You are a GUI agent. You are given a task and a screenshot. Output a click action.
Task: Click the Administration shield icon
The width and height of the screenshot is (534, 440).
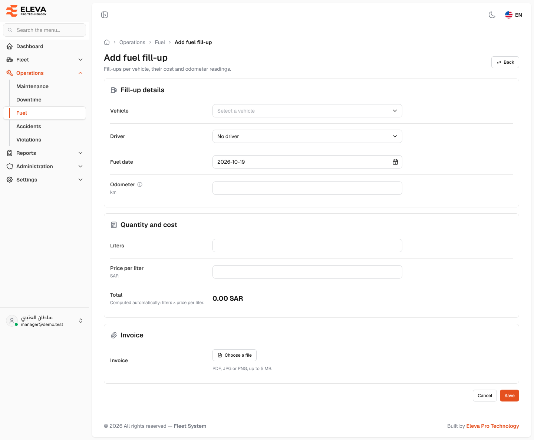point(10,166)
